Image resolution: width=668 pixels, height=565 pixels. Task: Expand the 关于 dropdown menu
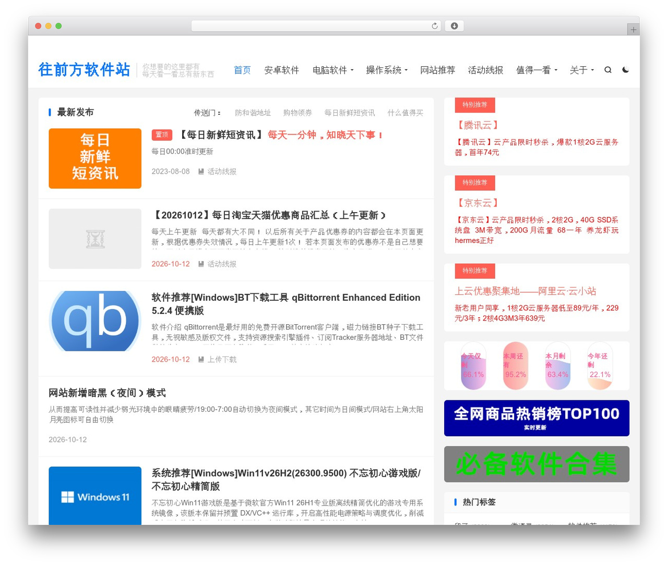pos(582,70)
